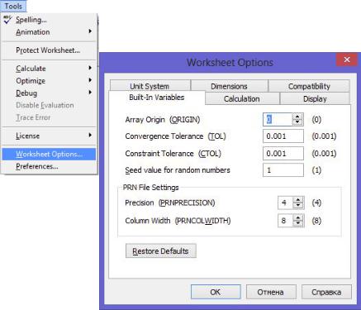Click the Справка help button

click(x=326, y=292)
